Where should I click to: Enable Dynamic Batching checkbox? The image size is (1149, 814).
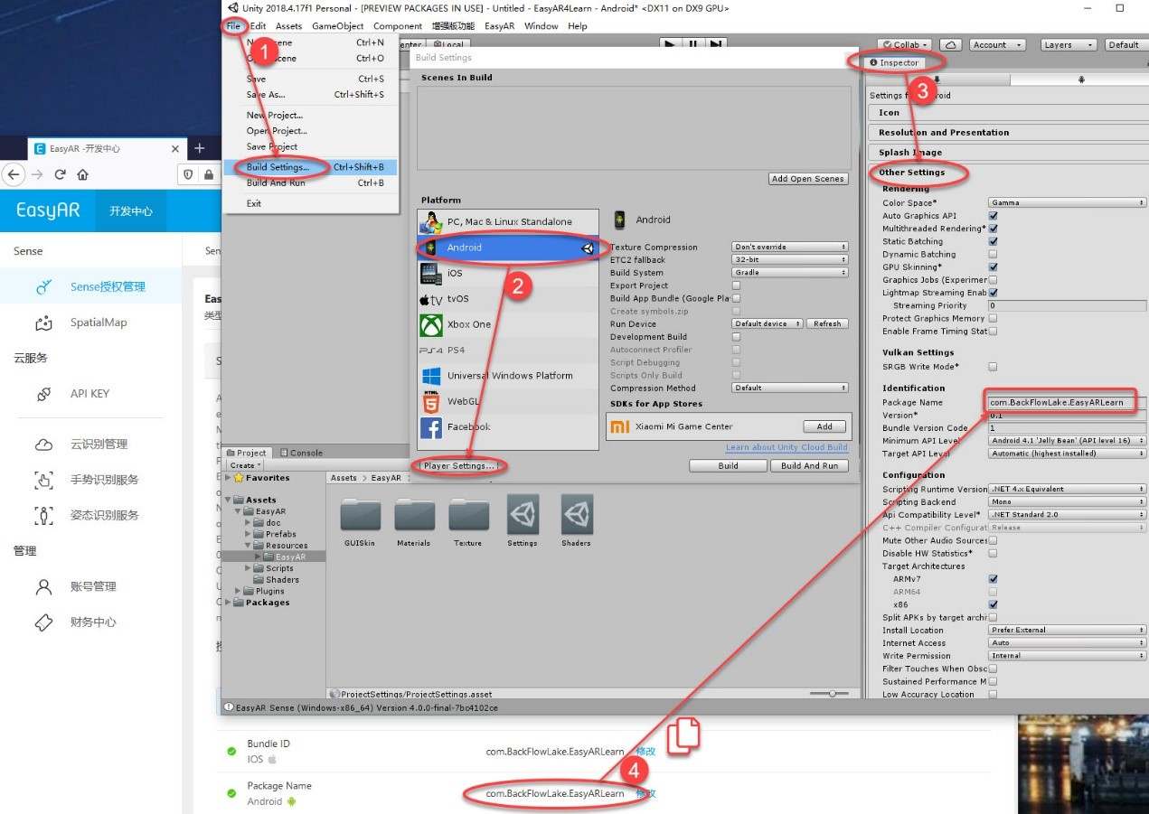click(x=993, y=255)
